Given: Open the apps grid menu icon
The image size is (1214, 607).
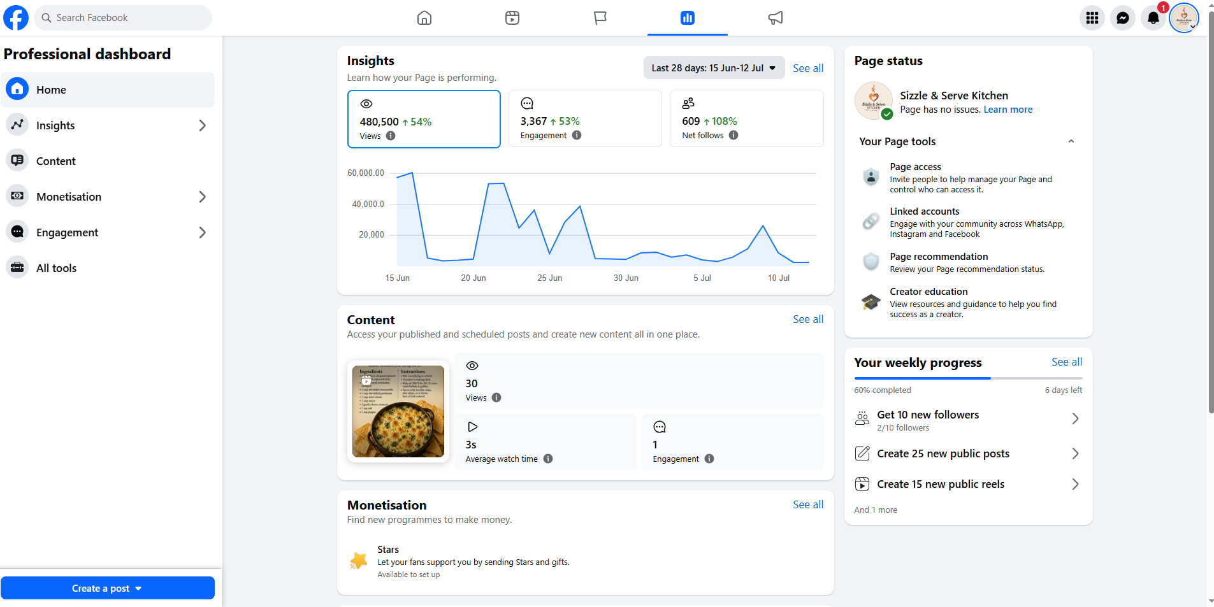Looking at the screenshot, I should coord(1092,18).
